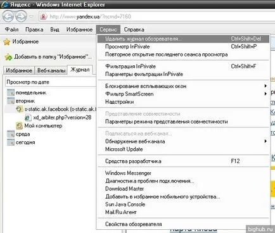The height and width of the screenshot is (233, 275).
Task: Open the Вид menu
Action: point(54,30)
